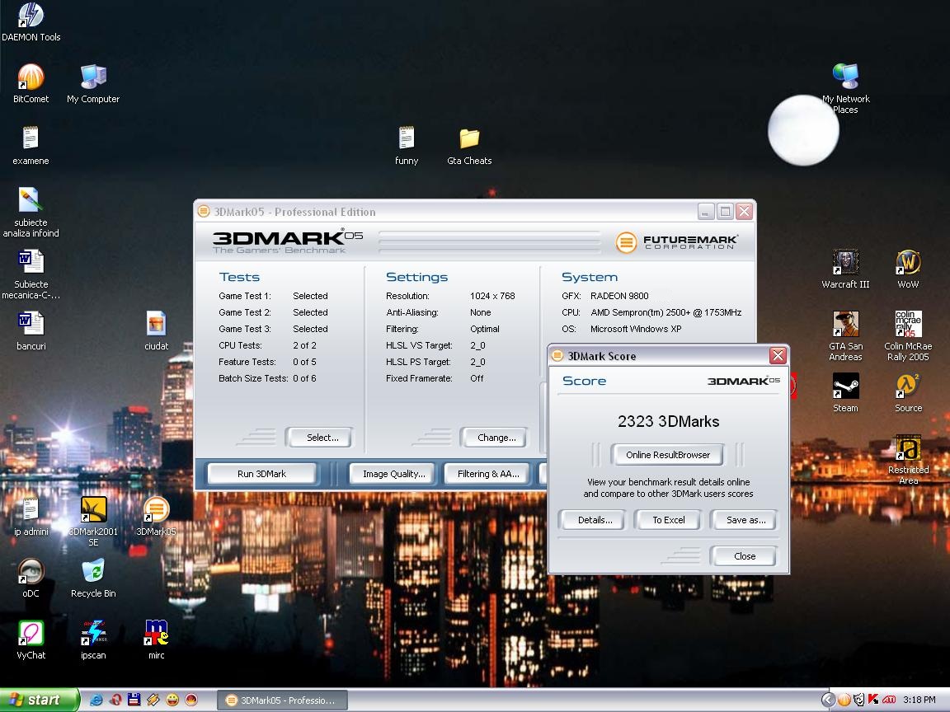950x712 pixels.
Task: Click 'Microsoft Windows XP' OS text
Action: [x=636, y=329]
